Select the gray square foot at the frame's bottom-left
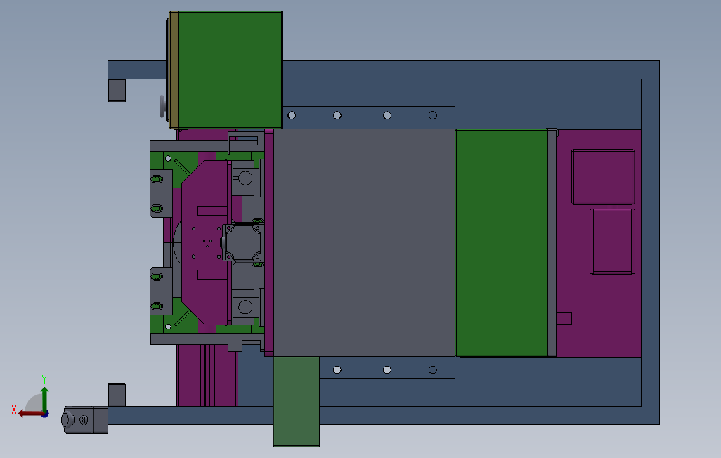Screen dimensions: 721x458 click(x=117, y=395)
